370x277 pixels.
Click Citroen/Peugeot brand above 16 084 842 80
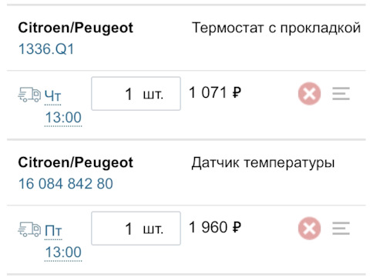pos(76,162)
